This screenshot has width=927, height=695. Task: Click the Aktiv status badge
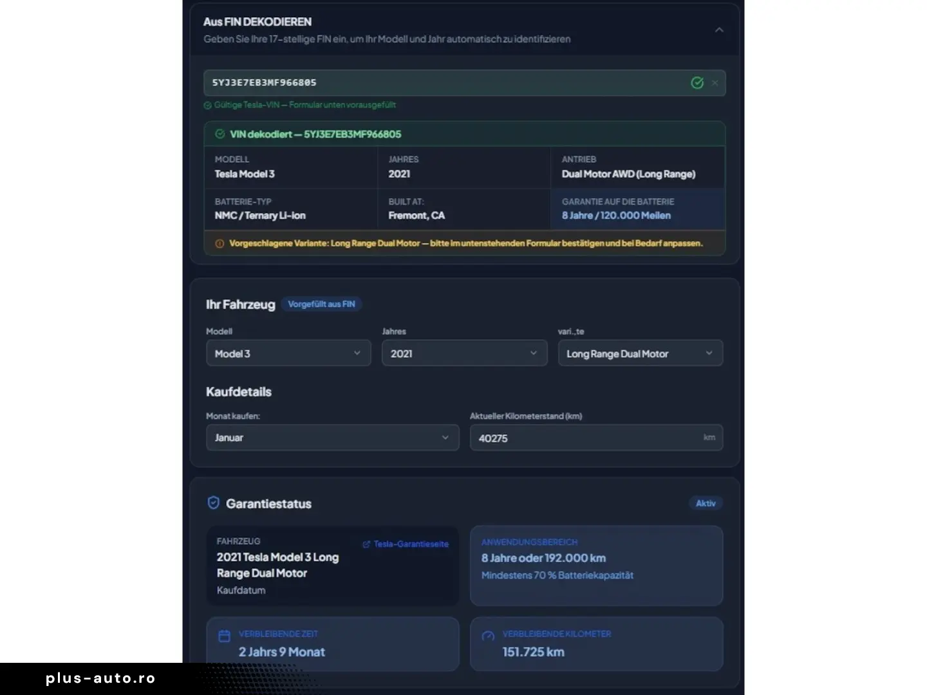[705, 503]
